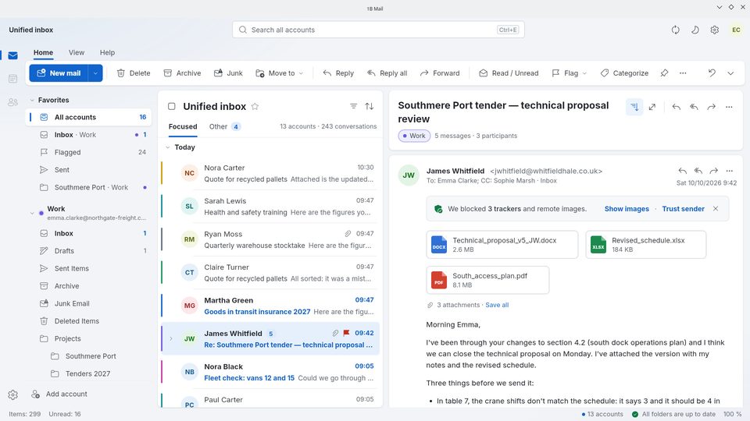Open Nora Carter's 10:30 email

click(270, 173)
